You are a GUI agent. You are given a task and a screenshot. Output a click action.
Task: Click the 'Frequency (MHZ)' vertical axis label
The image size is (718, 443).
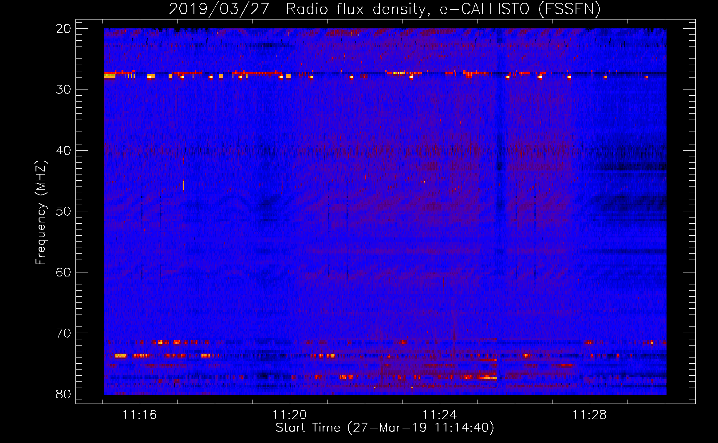tap(41, 213)
